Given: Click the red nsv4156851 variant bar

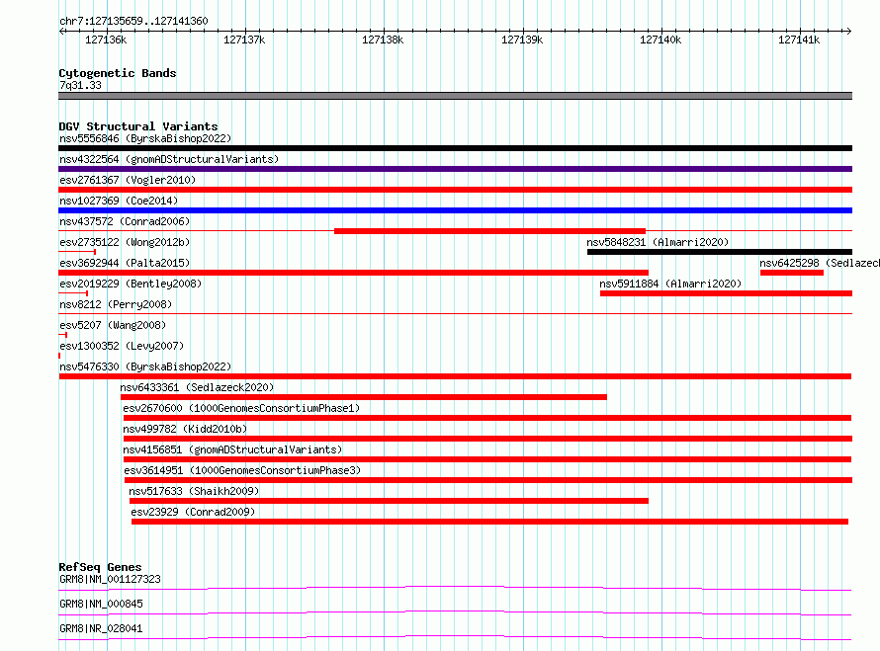Looking at the screenshot, I should 487,459.
